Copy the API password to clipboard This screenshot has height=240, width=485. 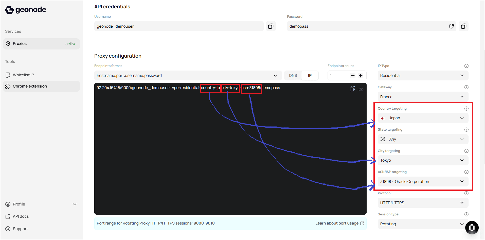point(463,26)
